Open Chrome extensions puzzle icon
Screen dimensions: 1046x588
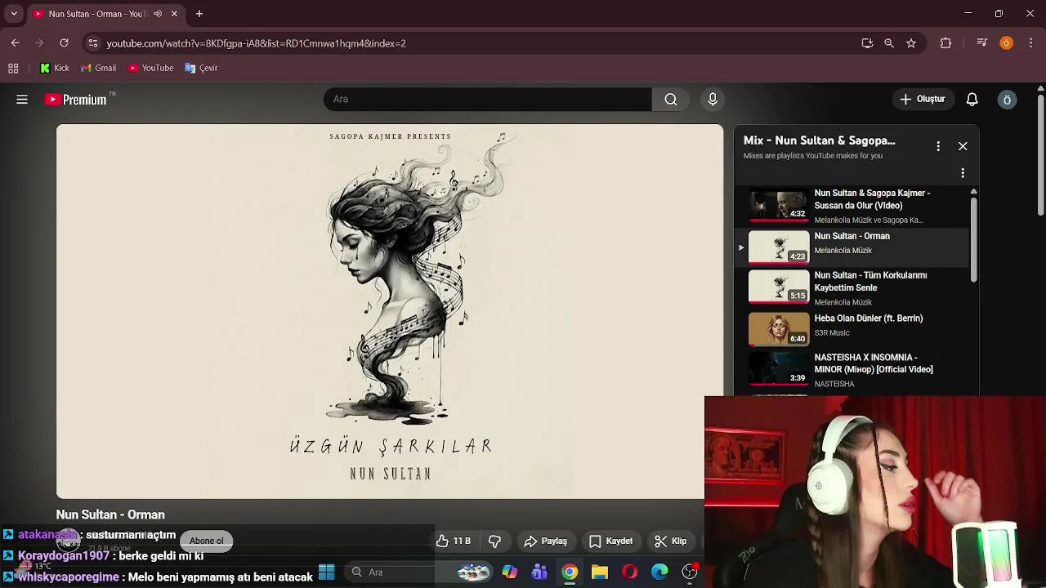point(945,43)
